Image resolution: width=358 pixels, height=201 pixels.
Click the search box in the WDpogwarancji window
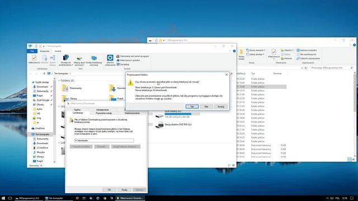tap(332, 68)
